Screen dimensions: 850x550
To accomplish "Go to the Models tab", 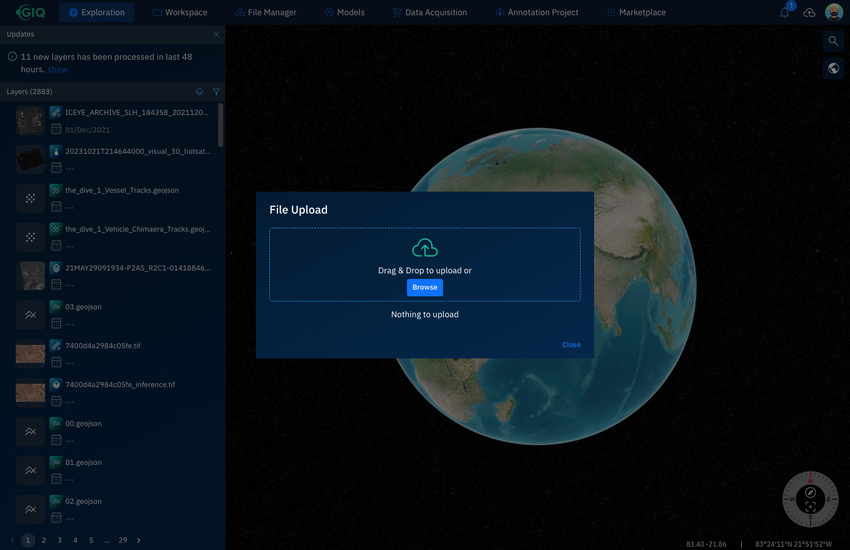I will point(345,12).
